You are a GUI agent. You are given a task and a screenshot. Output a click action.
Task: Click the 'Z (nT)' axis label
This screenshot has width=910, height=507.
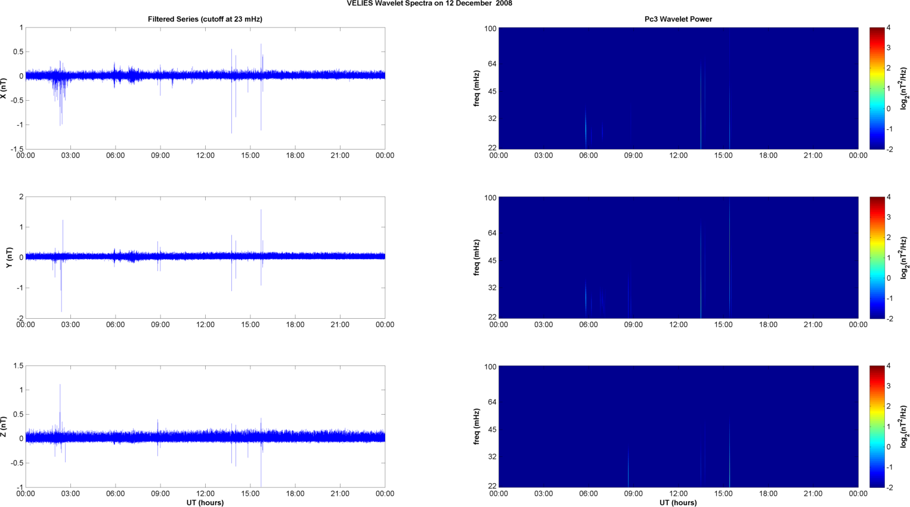coord(4,427)
